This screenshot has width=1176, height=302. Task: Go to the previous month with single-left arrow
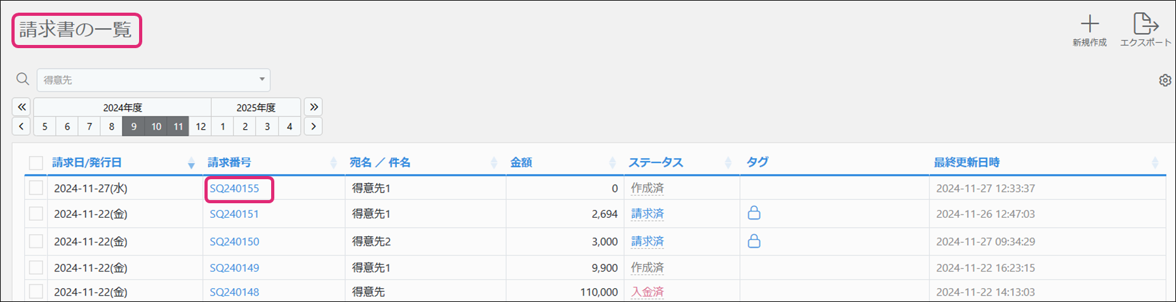(22, 127)
